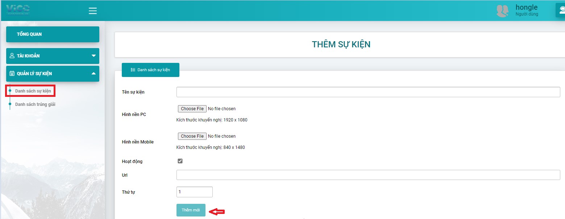
Task: Click the teal icon button right of hongle
Action: pos(561,10)
